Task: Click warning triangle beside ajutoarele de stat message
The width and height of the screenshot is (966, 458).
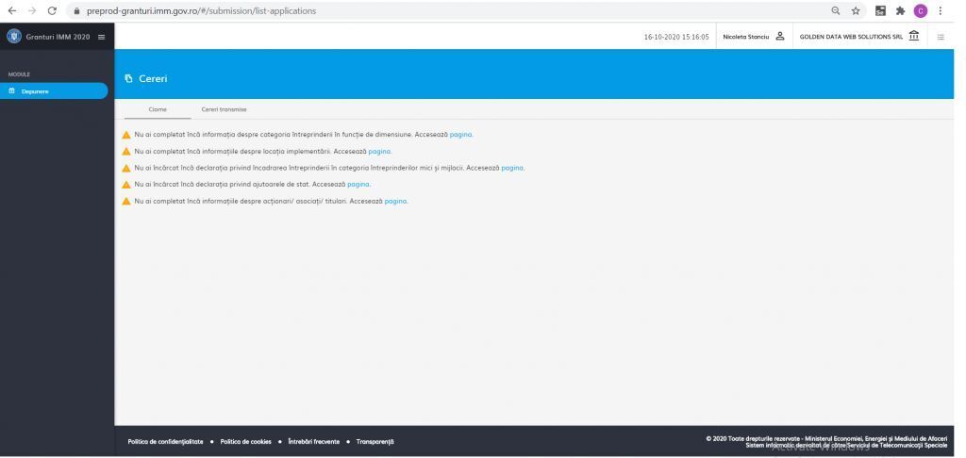Action: pos(126,185)
